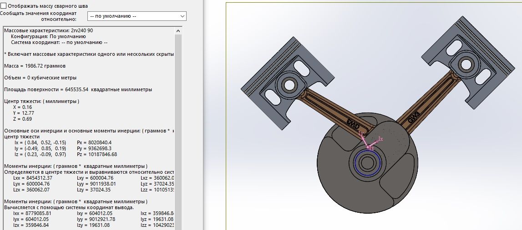Viewport: 522px width, 230px height.
Task: Click the center of gravity 'Z = 0.69' value
Action: click(x=23, y=119)
